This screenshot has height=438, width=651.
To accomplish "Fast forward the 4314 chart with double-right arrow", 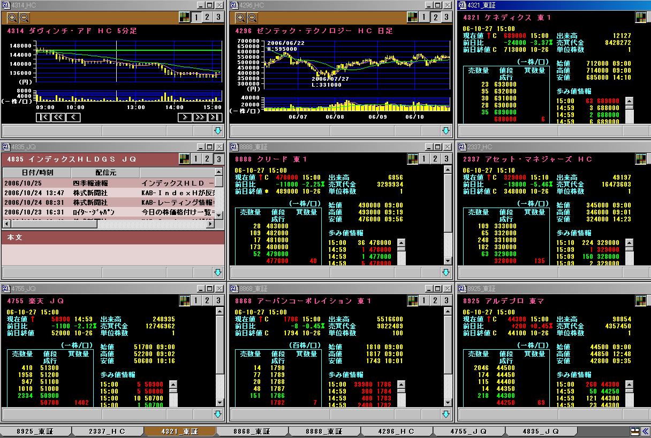I will click(x=200, y=118).
